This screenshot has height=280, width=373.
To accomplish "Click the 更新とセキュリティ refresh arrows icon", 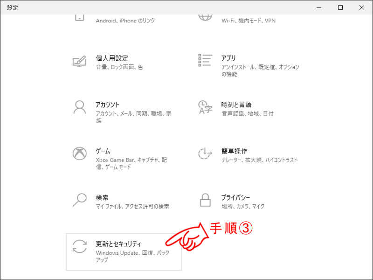I will tap(79, 246).
